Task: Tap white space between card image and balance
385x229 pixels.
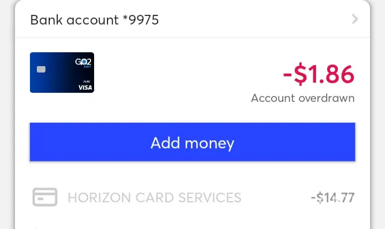Action: click(187, 74)
